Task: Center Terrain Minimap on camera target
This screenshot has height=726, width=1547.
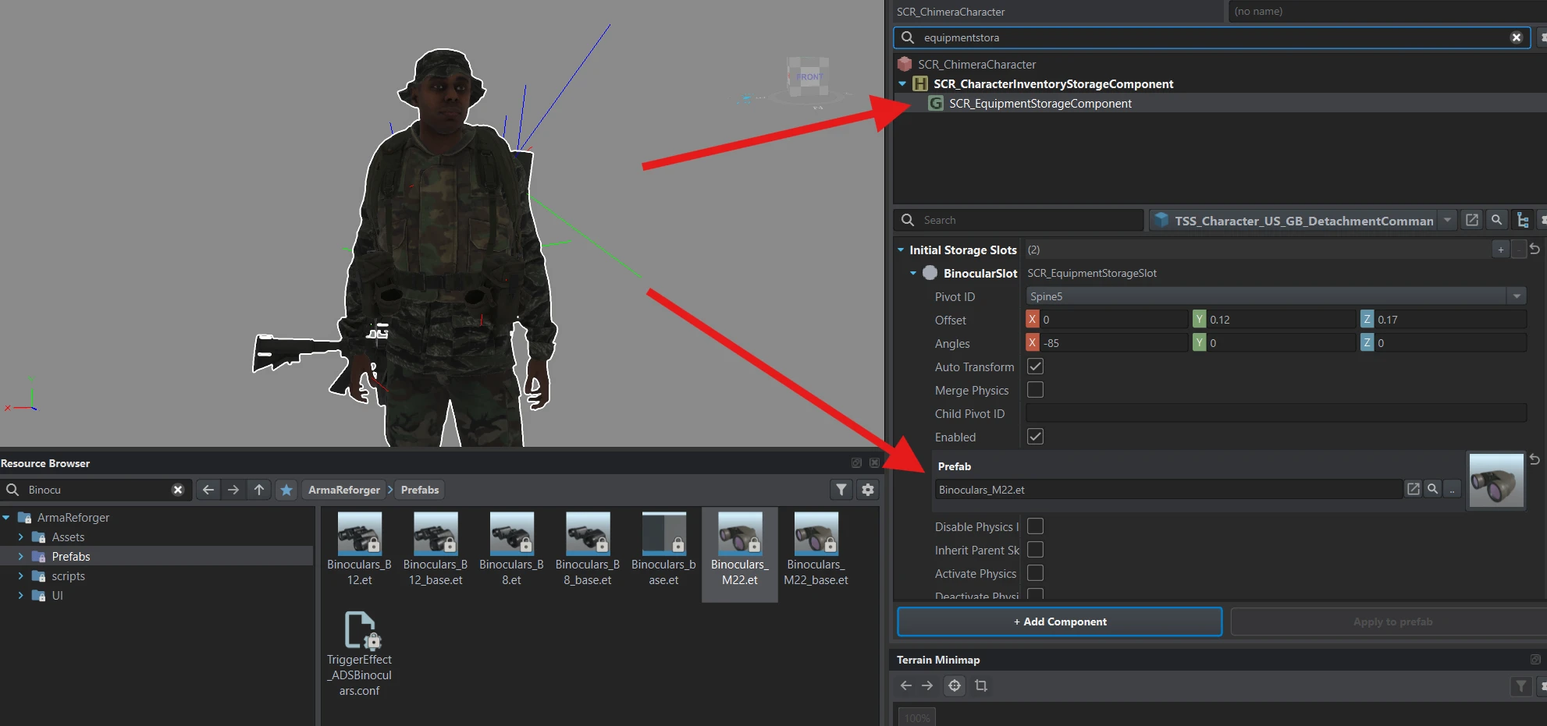Action: click(x=955, y=685)
